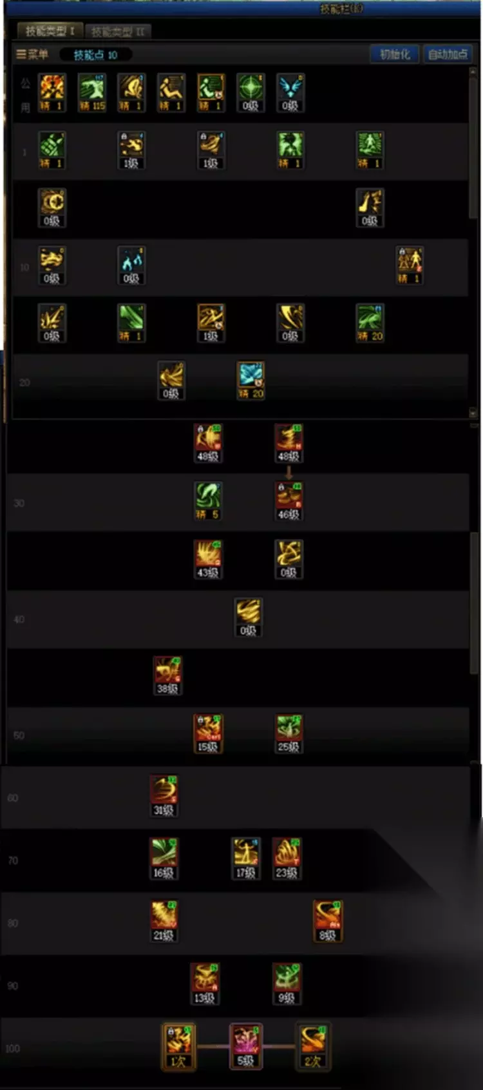The image size is (483, 1090).
Task: Select the skill icon at level 46级
Action: (x=289, y=501)
